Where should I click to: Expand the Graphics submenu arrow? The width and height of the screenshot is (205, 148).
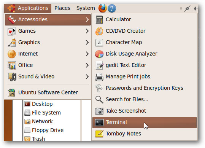tap(87, 42)
